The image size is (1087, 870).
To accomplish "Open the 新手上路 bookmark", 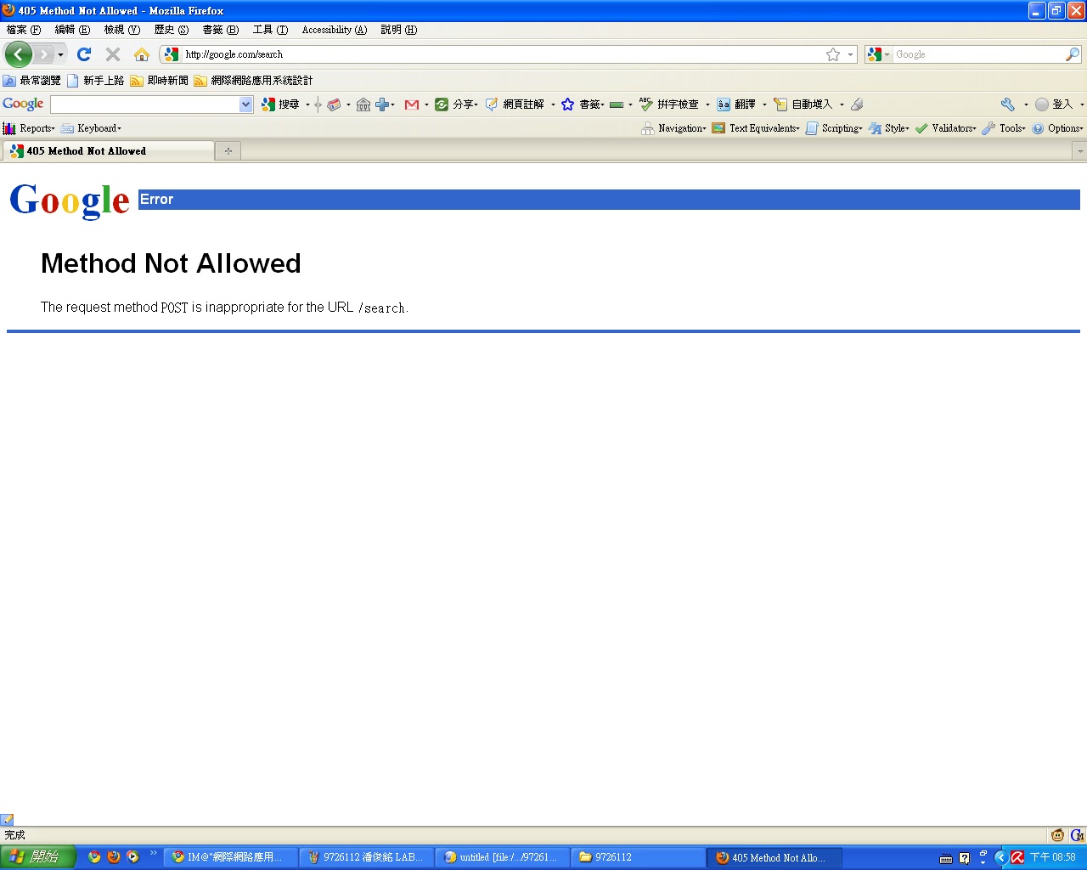I will 95,81.
